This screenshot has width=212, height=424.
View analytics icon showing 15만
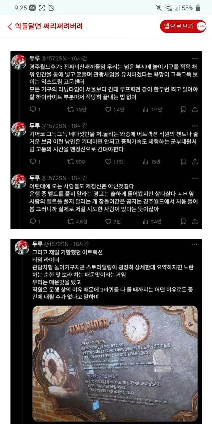(146, 162)
